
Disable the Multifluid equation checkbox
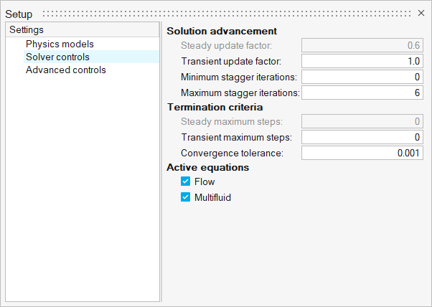185,197
